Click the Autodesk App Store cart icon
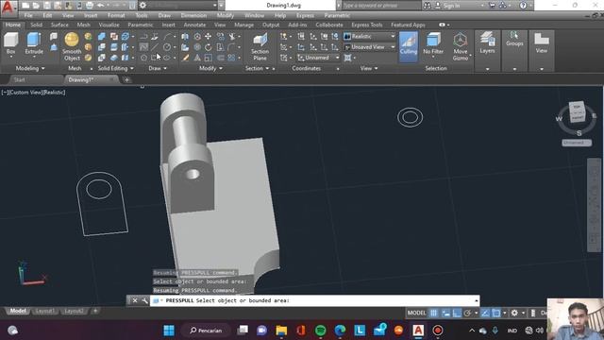The width and height of the screenshot is (604, 340). coord(492,6)
